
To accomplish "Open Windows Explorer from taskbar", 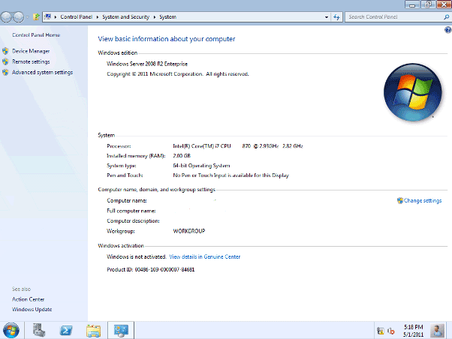I will pos(93,331).
